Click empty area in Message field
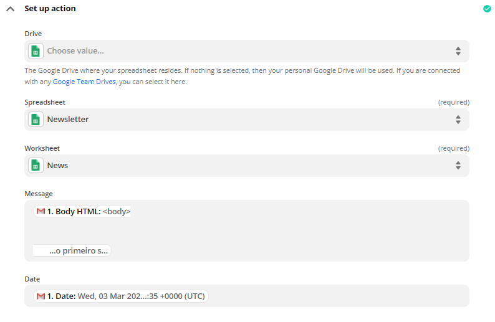The image size is (495, 322). [x=299, y=232]
